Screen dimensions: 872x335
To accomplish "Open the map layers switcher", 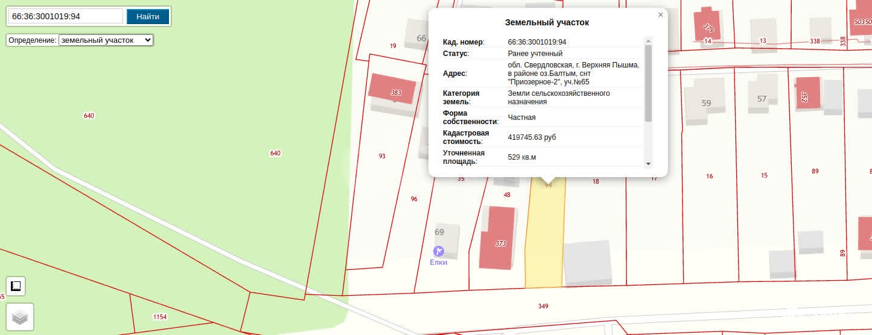I will pyautogui.click(x=20, y=316).
